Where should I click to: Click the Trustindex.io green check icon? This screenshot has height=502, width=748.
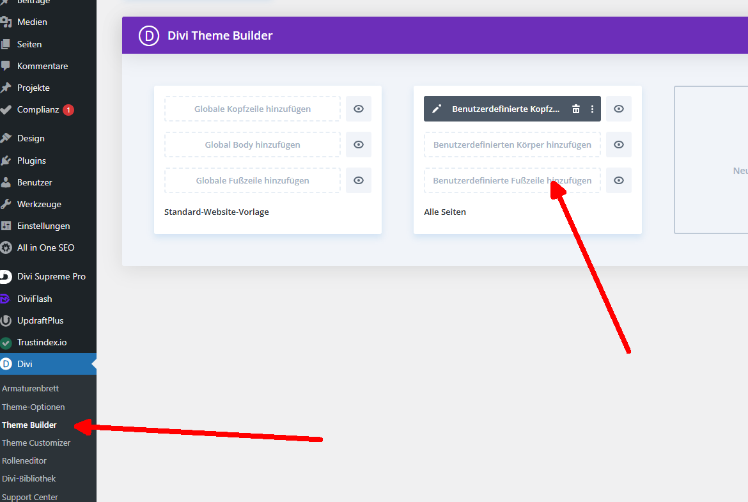click(x=6, y=343)
